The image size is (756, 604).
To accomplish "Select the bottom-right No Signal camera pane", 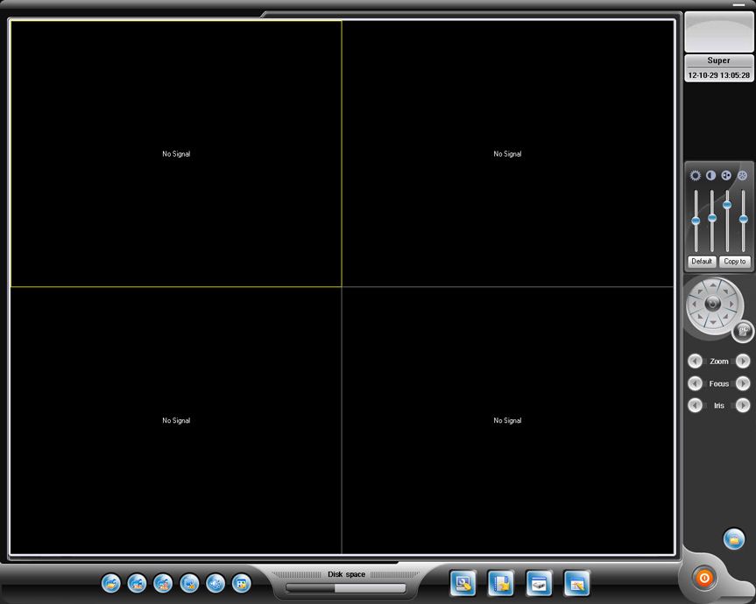I will coord(508,420).
